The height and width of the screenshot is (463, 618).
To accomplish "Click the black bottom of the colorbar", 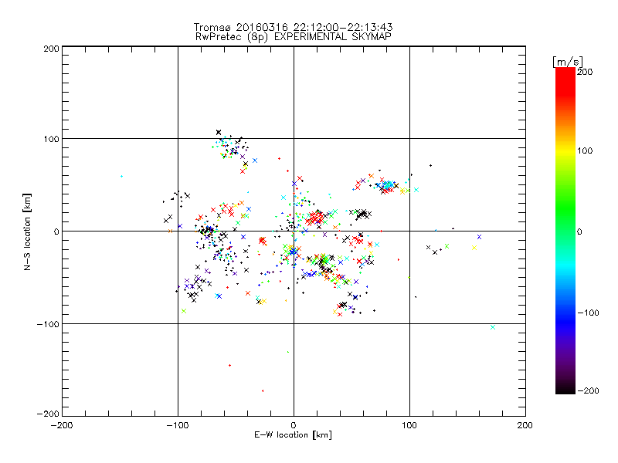I will coord(565,388).
